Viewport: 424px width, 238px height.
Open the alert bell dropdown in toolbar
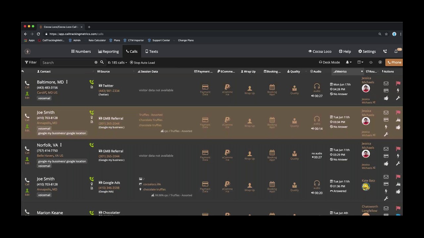tap(349, 62)
